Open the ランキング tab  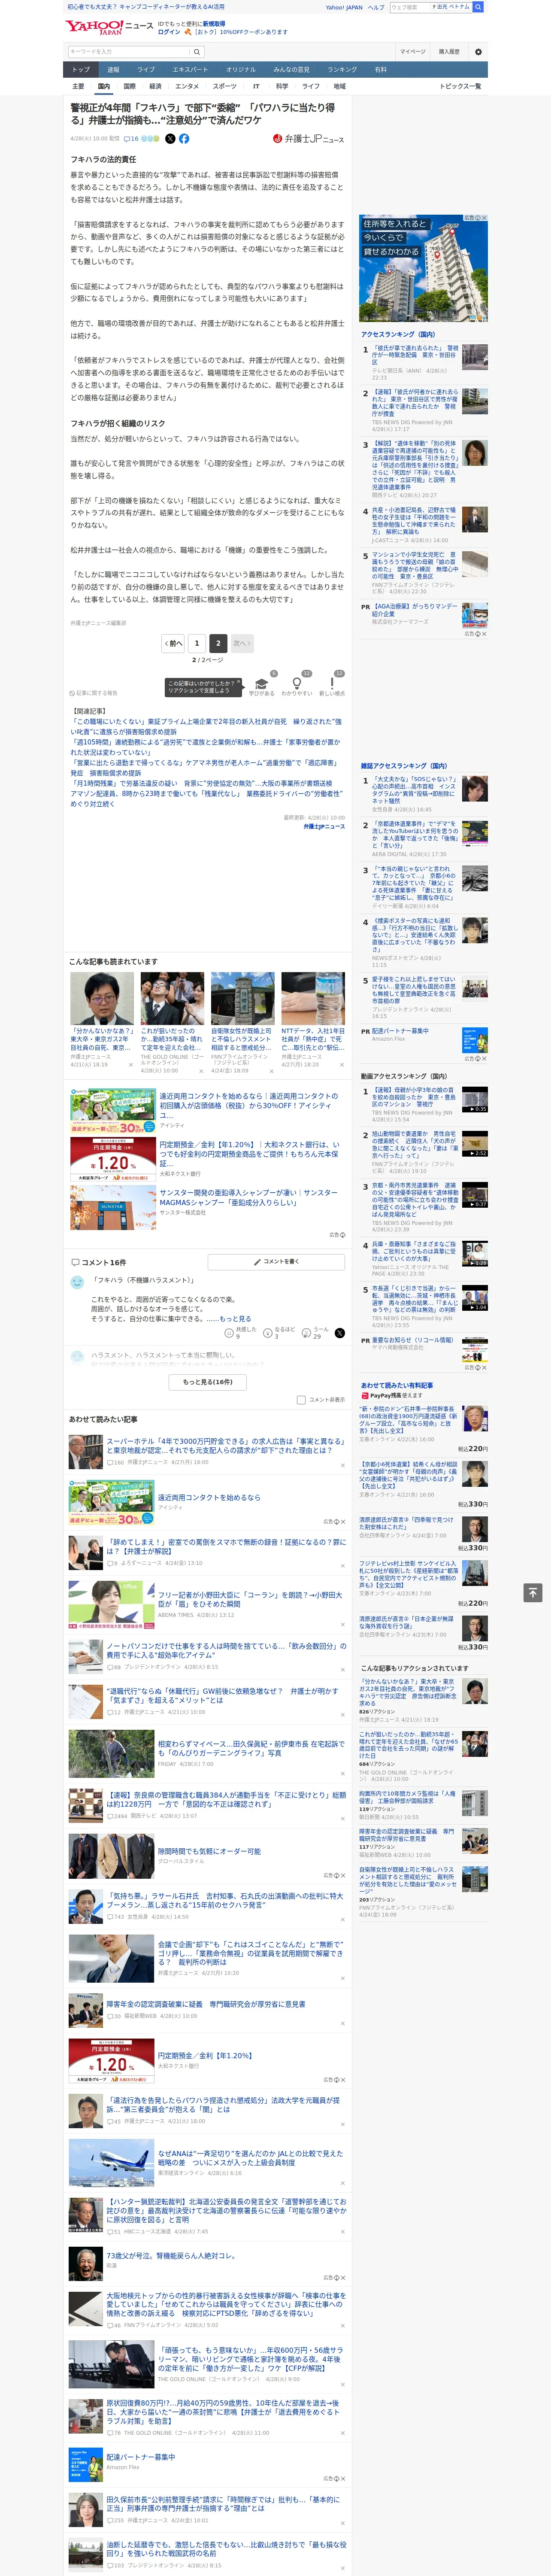pos(342,70)
